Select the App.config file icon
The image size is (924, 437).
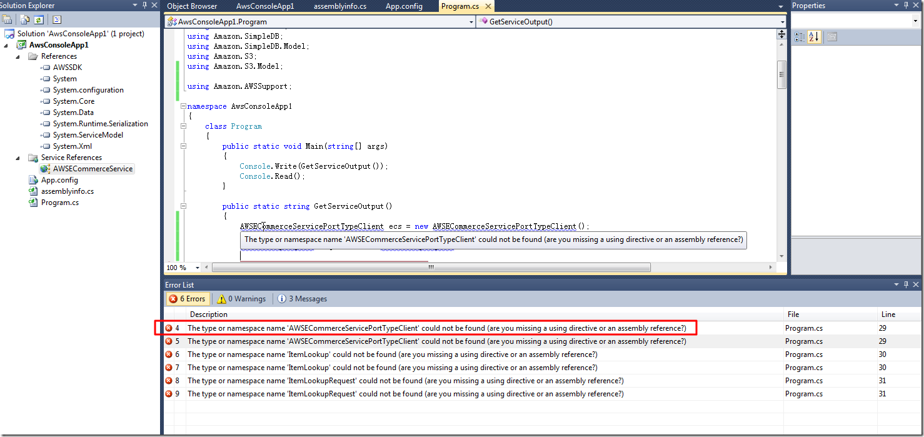coord(34,180)
